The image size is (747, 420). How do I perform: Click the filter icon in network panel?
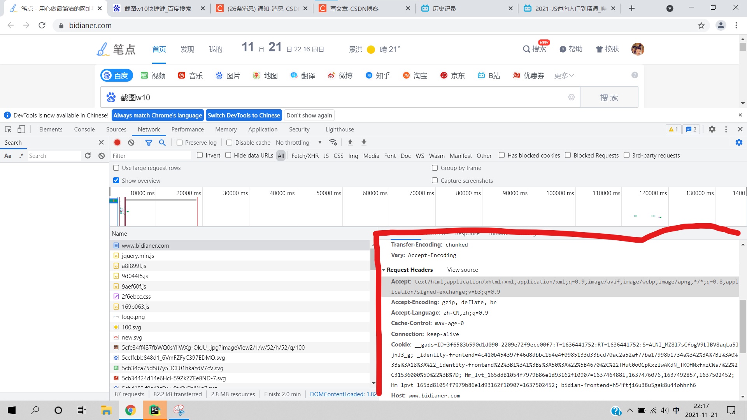tap(149, 143)
